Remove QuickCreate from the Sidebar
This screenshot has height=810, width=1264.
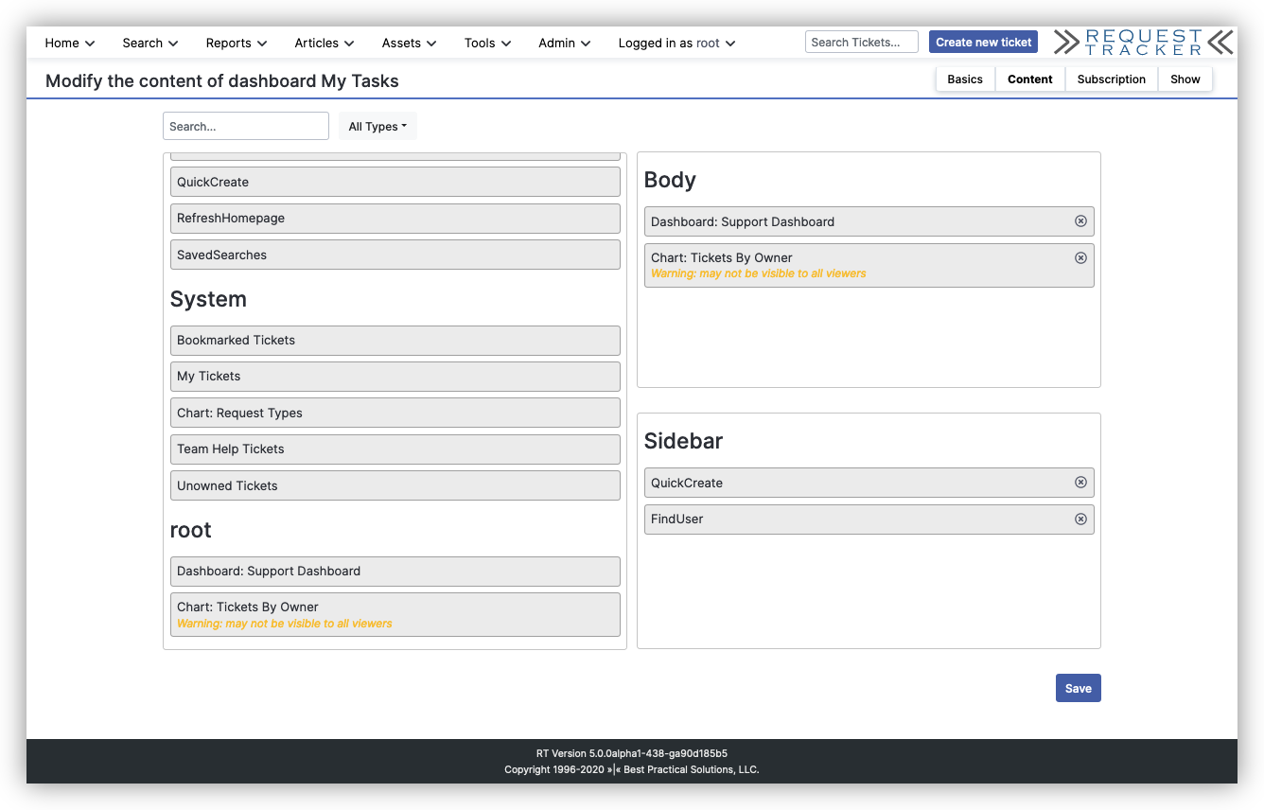[1080, 482]
